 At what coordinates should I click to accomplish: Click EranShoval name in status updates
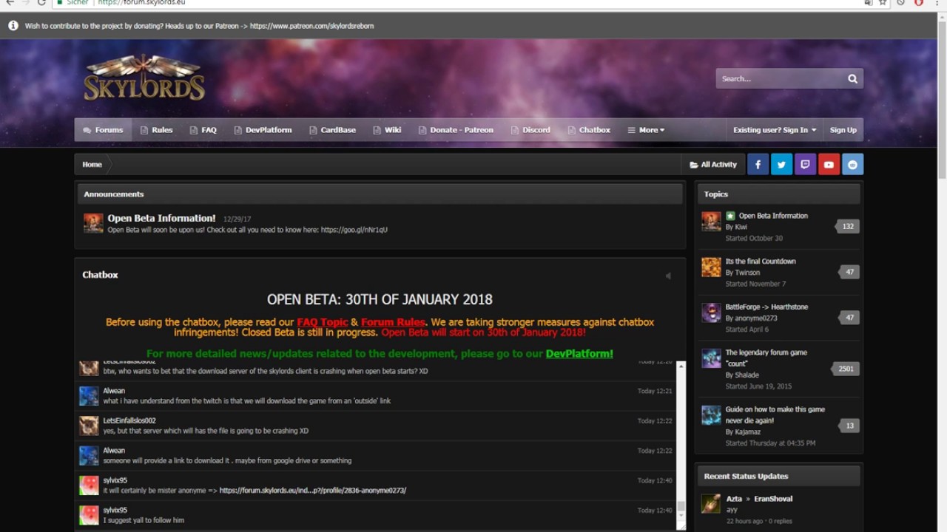(x=773, y=499)
